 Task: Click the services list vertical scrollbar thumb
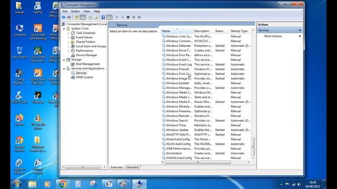click(x=253, y=146)
